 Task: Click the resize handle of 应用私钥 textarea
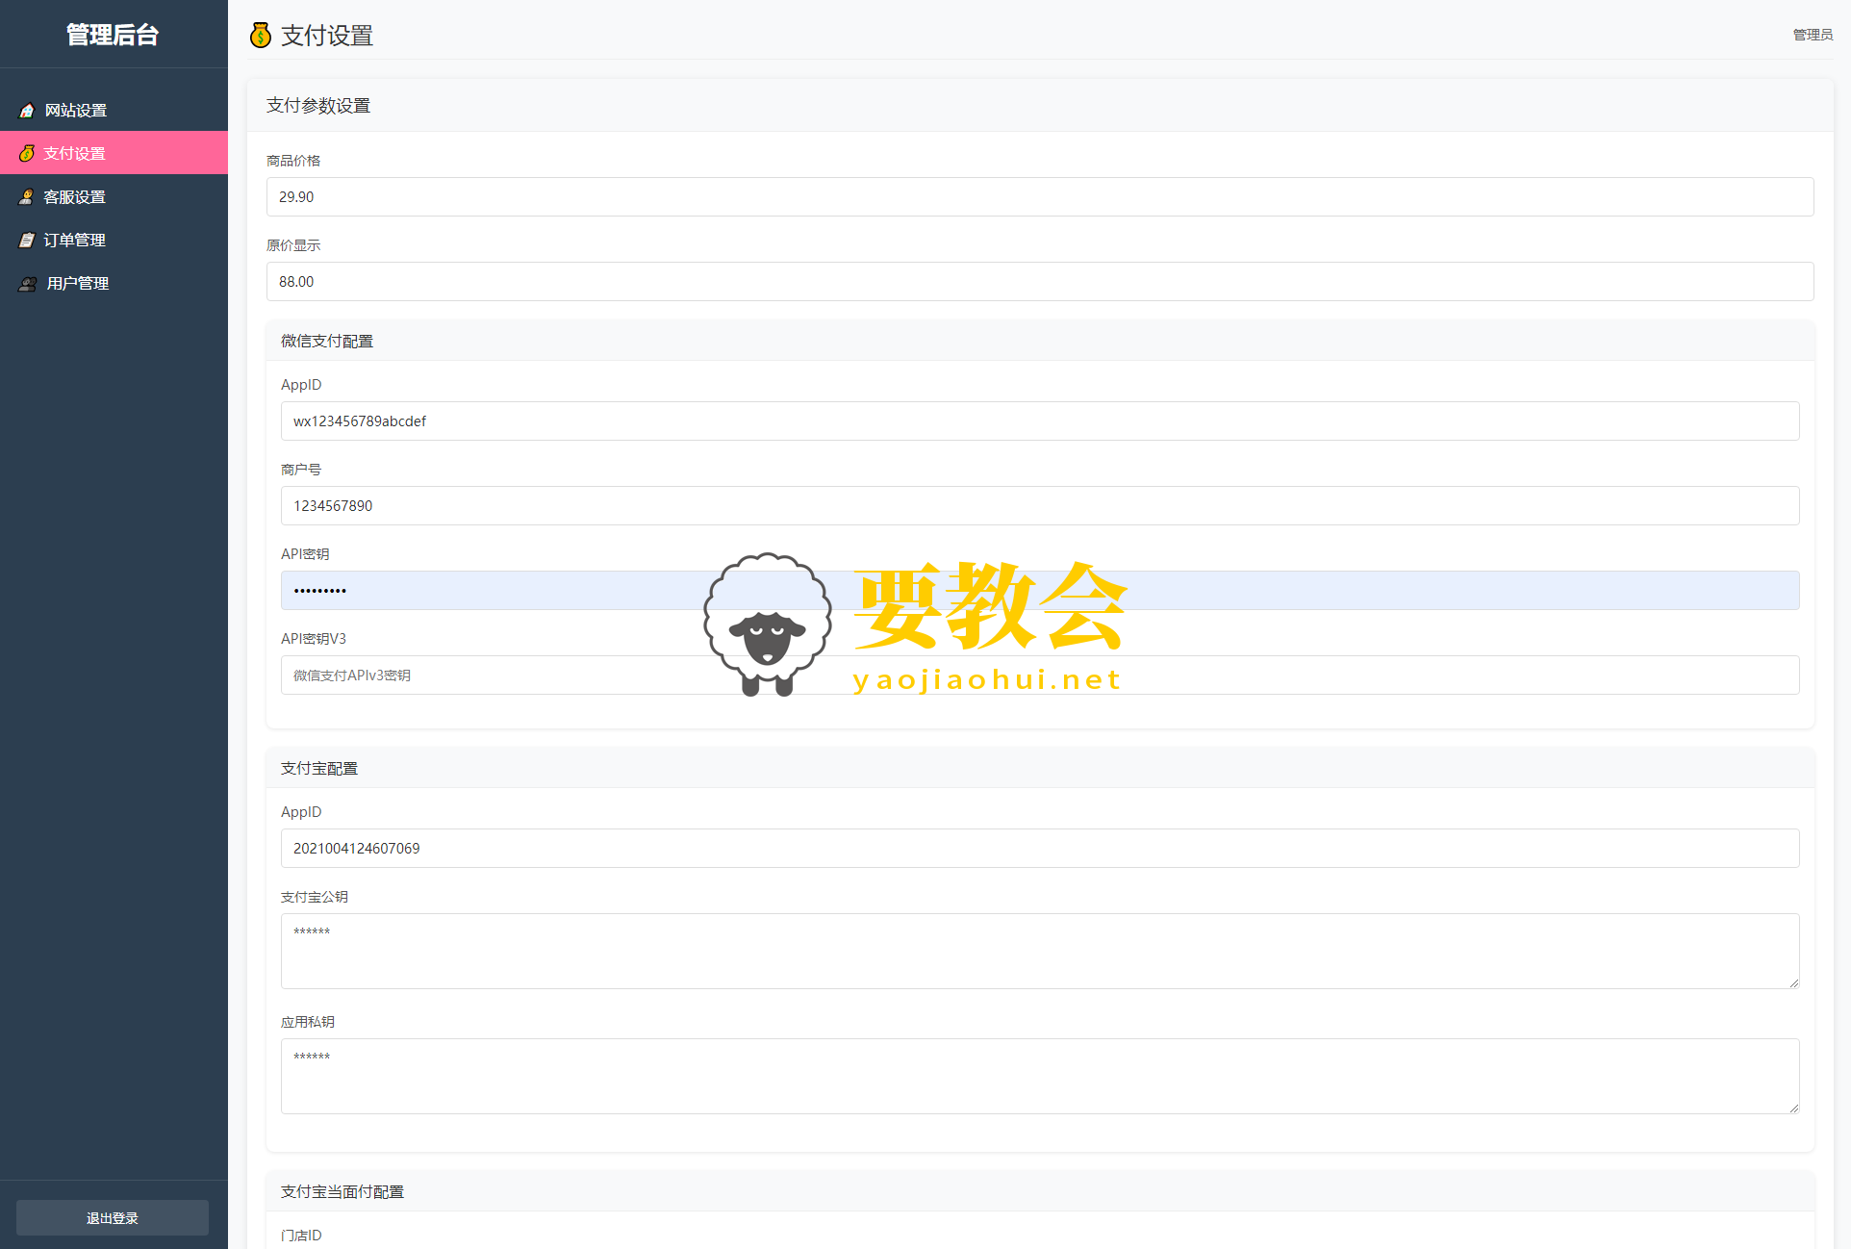pyautogui.click(x=1793, y=1108)
